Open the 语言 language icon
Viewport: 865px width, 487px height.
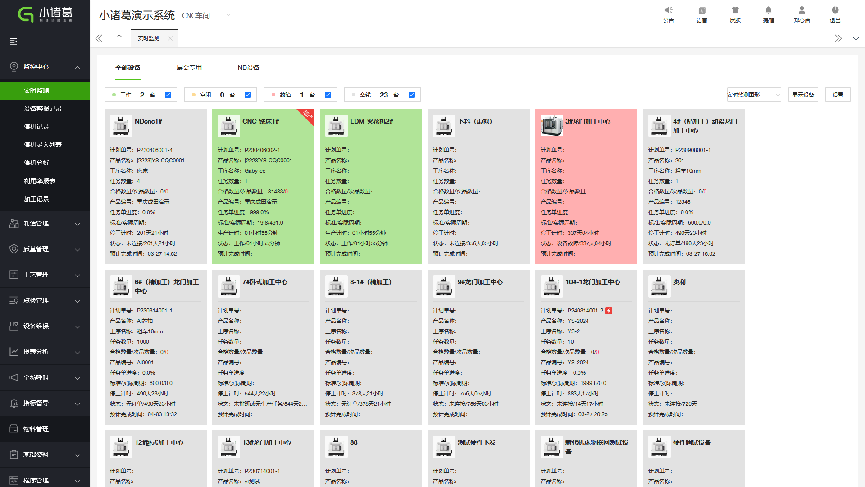tap(701, 10)
